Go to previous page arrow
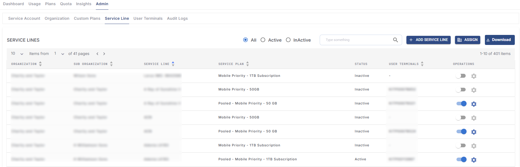Image resolution: width=520 pixels, height=167 pixels. (97, 54)
